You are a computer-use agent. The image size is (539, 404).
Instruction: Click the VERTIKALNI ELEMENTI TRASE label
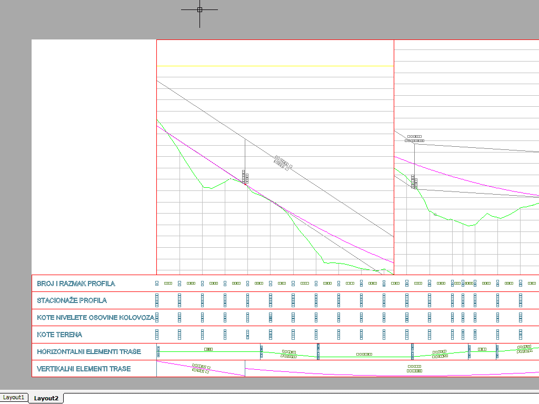click(84, 369)
